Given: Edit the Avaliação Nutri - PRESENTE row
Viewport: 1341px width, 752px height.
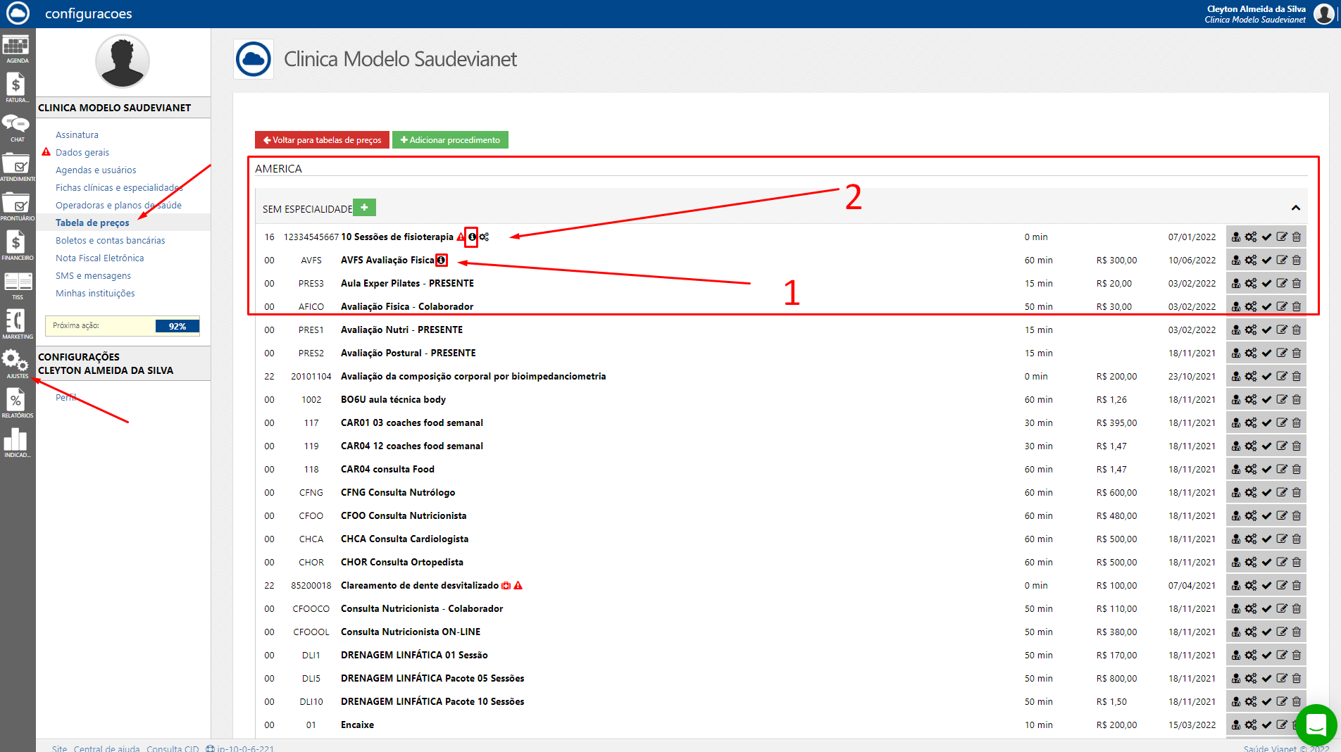Looking at the screenshot, I should (1282, 330).
